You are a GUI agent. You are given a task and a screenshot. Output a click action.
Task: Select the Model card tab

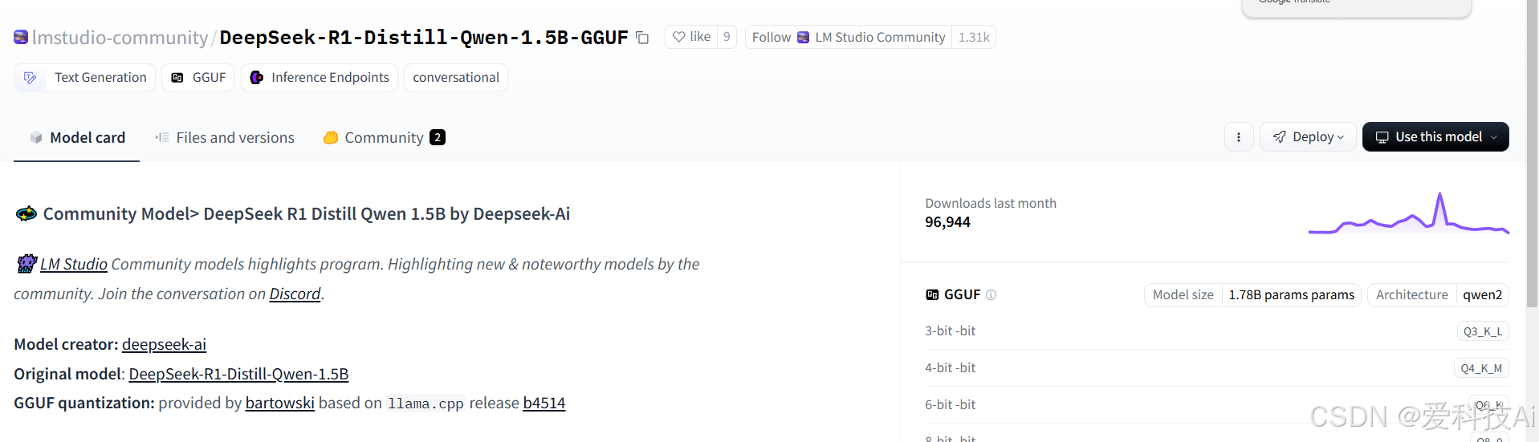pos(77,138)
